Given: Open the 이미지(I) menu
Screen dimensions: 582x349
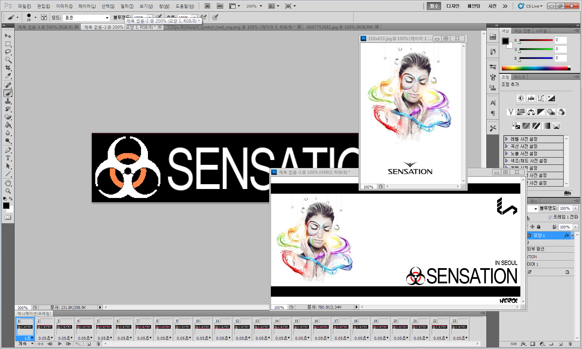Looking at the screenshot, I should [x=64, y=6].
